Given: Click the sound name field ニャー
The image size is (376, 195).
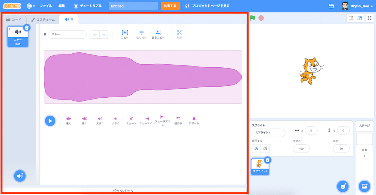Looking at the screenshot, I should click(x=68, y=35).
